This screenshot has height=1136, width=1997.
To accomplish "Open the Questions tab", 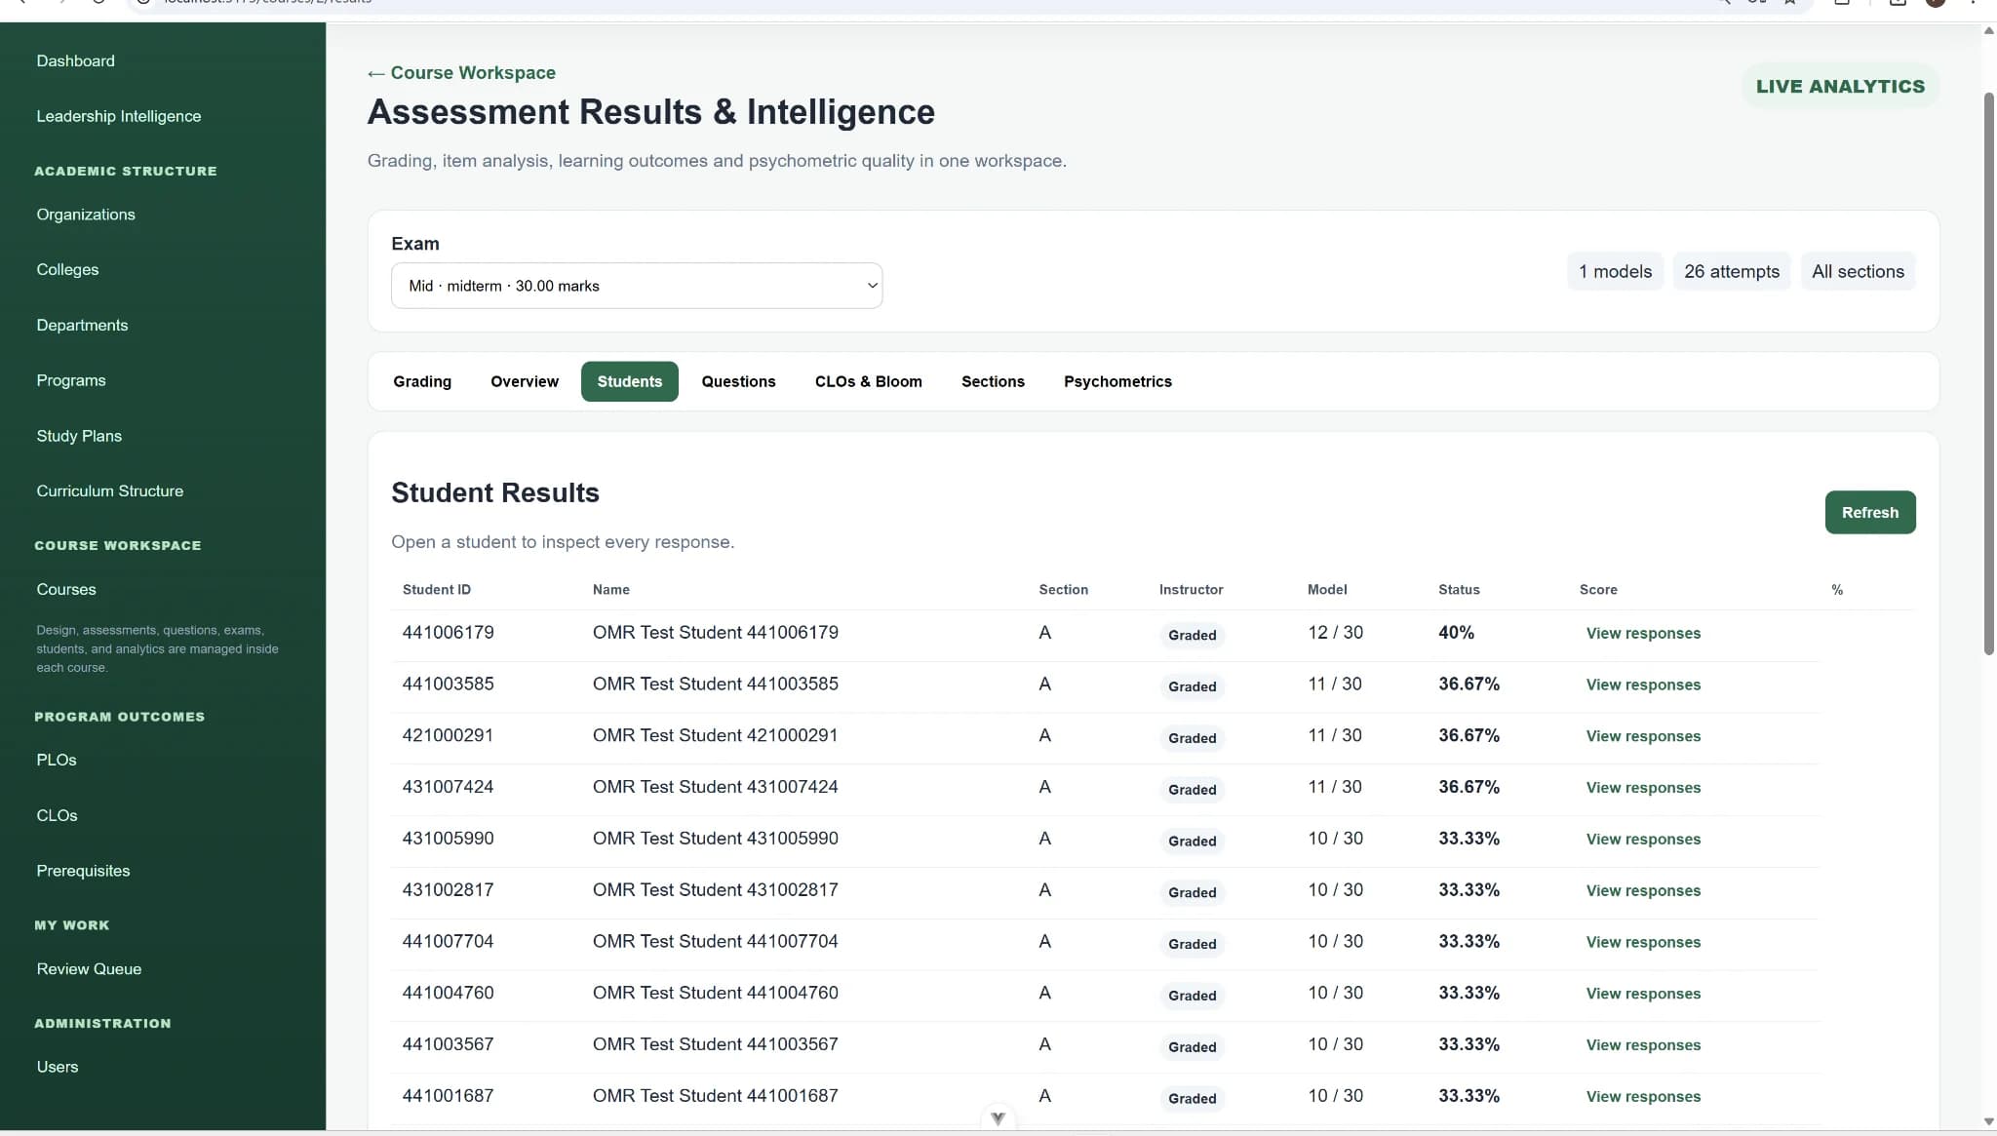I will click(x=738, y=381).
